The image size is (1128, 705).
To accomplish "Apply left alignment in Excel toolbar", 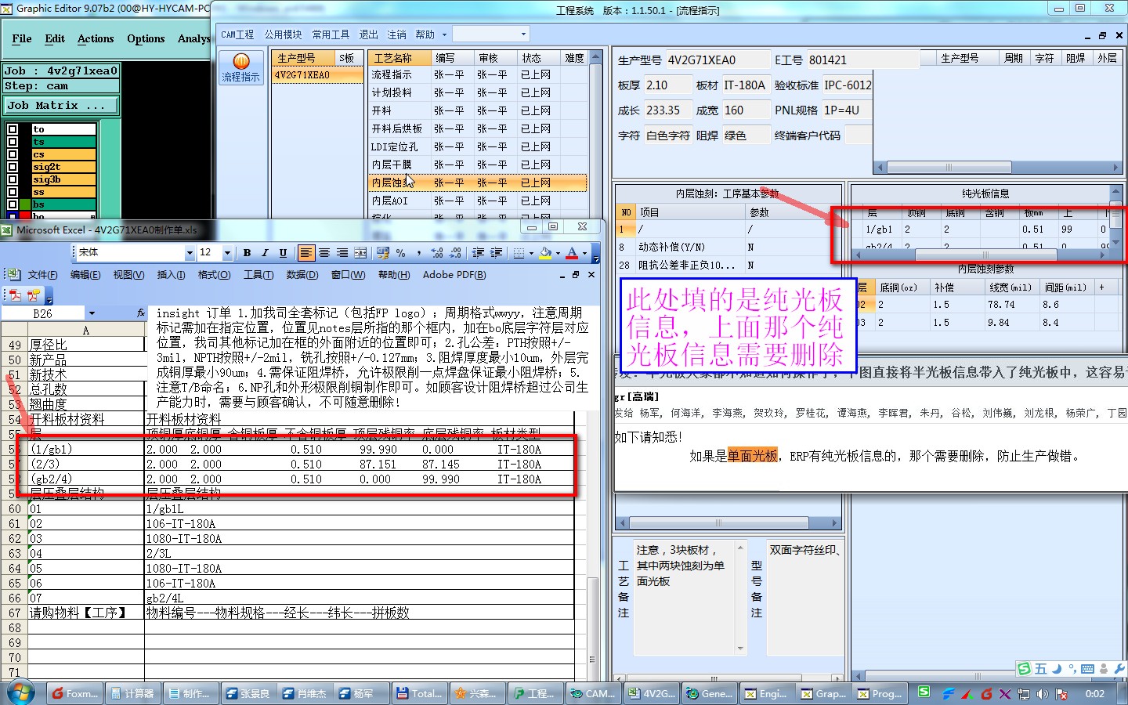I will (x=306, y=253).
